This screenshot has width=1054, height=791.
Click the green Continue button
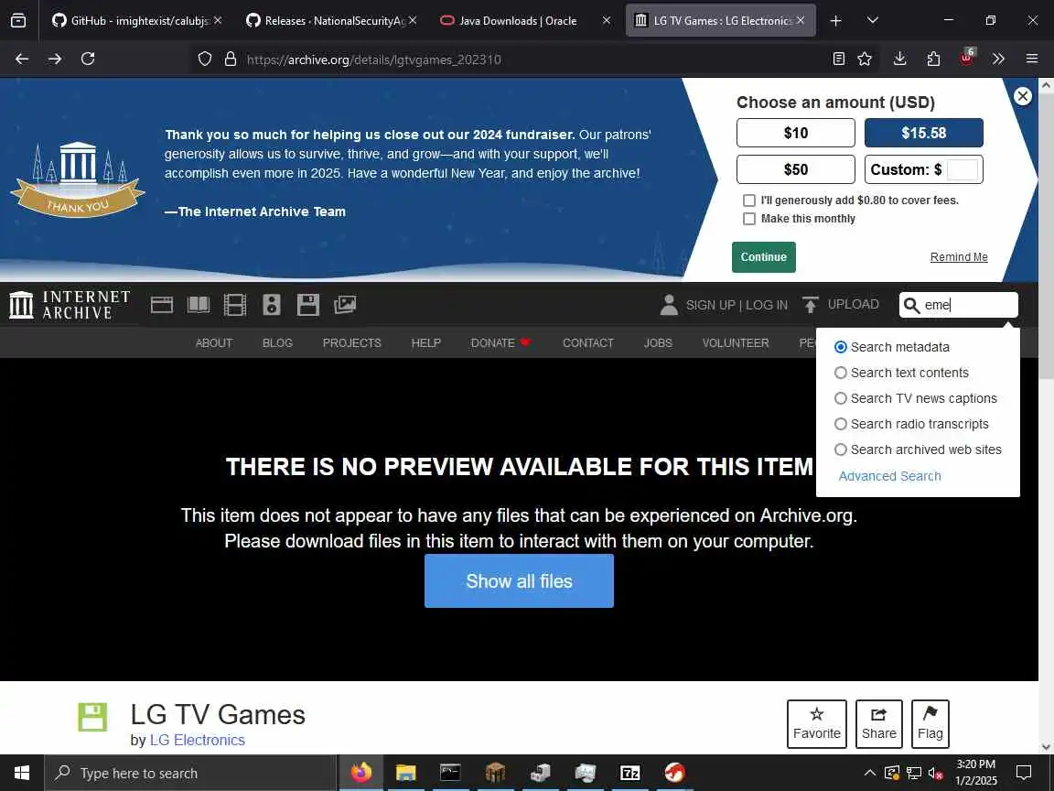pyautogui.click(x=764, y=257)
